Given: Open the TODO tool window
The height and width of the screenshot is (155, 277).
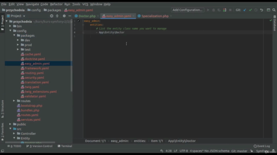Looking at the screenshot, I should coord(14,146).
